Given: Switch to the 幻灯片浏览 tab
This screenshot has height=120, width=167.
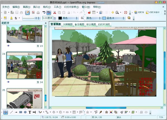Looking at the screenshot, I should 104,25.
